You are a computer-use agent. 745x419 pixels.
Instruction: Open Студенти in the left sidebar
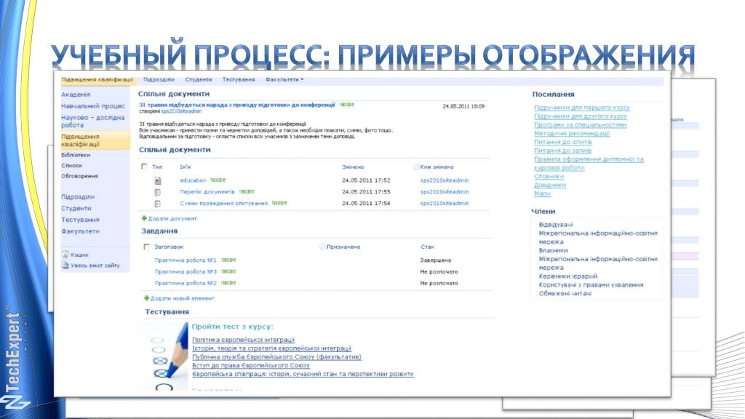[x=76, y=208]
